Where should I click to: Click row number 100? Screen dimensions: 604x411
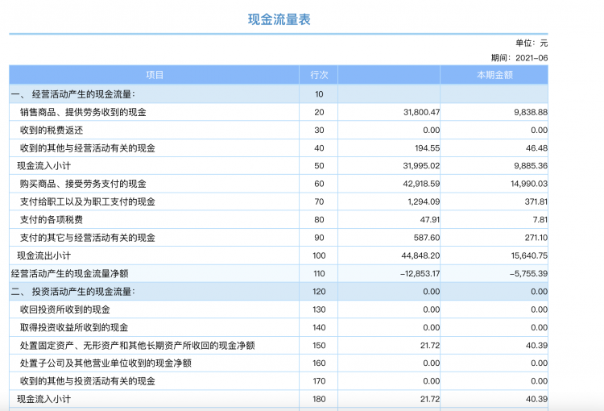[319, 255]
